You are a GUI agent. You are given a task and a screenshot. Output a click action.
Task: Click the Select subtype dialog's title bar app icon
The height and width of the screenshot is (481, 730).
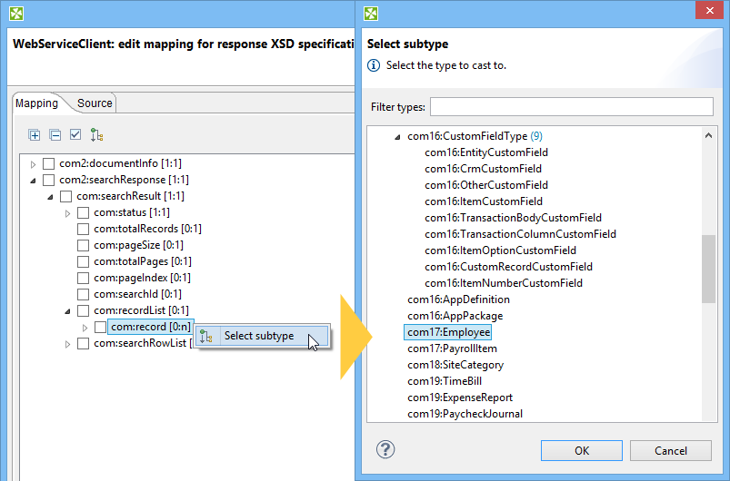[371, 14]
